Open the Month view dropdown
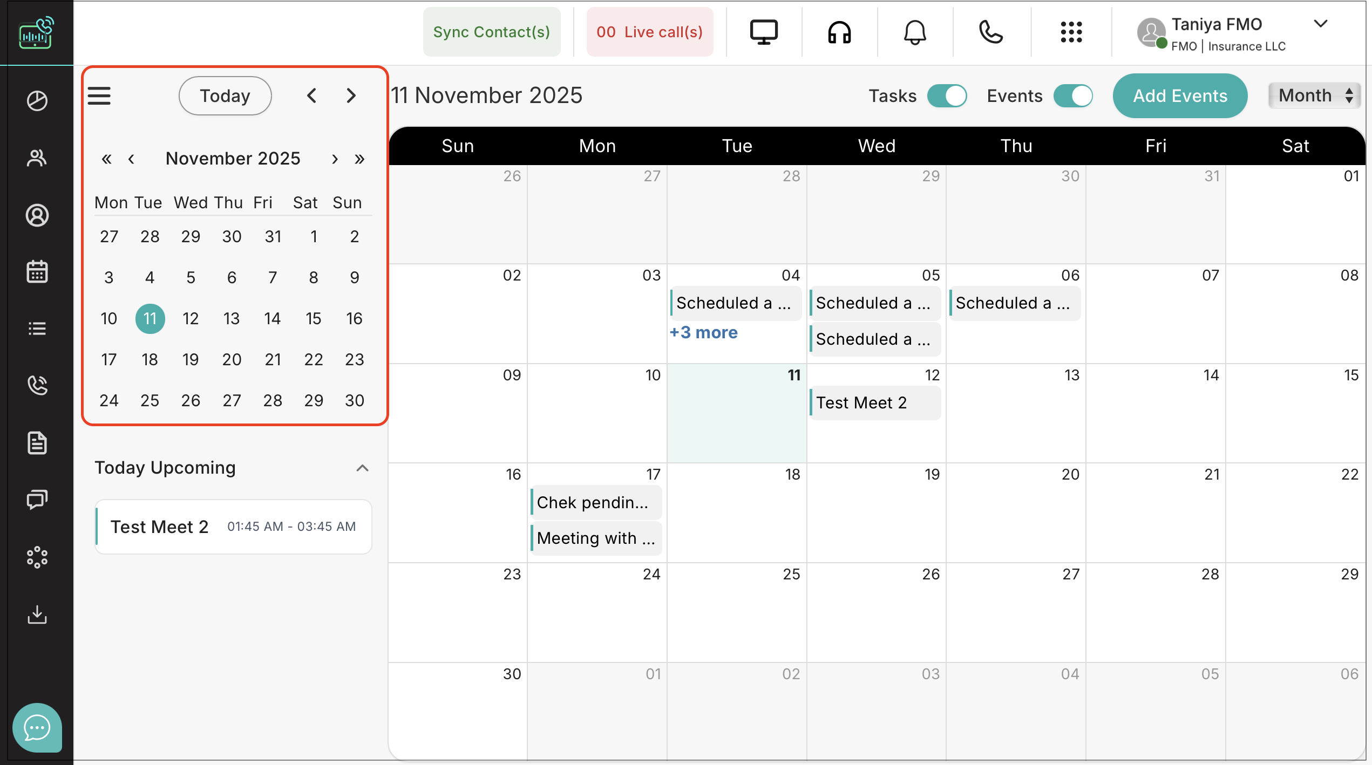 pos(1314,95)
